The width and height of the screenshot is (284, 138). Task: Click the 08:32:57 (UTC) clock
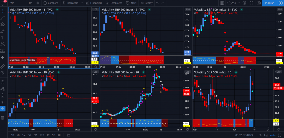click(244, 135)
